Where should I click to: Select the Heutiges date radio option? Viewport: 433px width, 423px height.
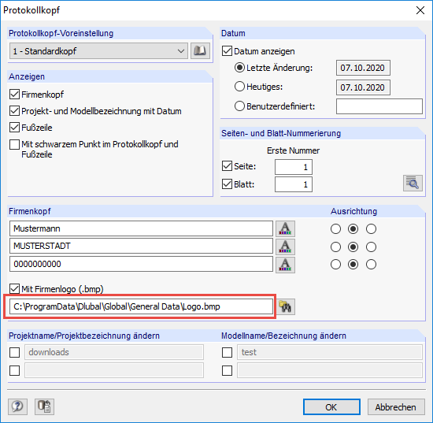click(x=239, y=87)
